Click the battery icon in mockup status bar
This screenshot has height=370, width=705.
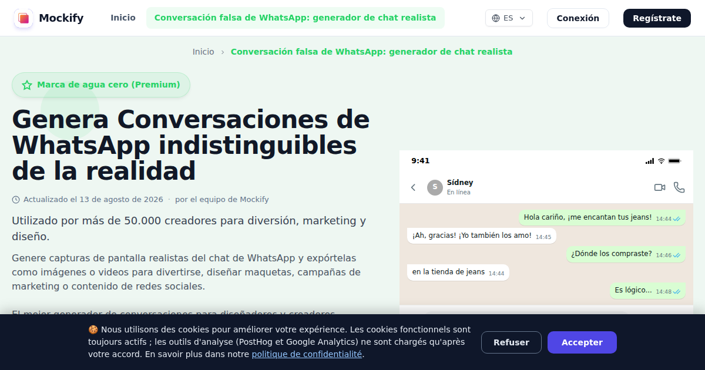coord(674,161)
